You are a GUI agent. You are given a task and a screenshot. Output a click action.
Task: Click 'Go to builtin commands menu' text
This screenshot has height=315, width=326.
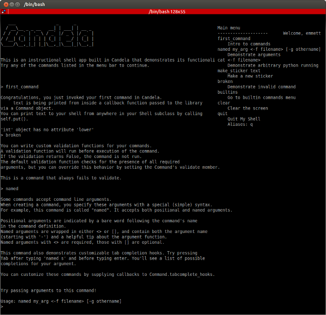point(262,97)
